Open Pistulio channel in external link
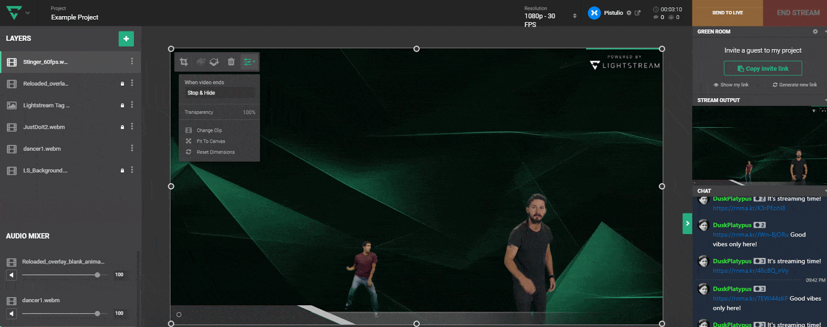827x327 pixels. click(x=637, y=13)
